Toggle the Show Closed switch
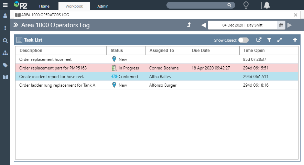Screen dimensions: 304x165 (x=243, y=40)
